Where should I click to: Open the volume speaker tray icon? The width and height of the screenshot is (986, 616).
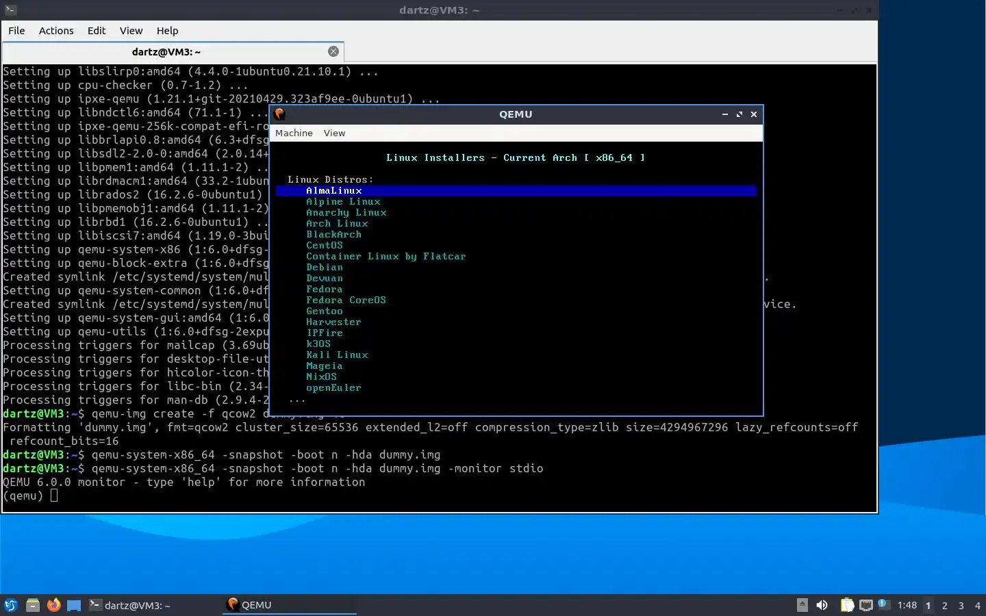tap(822, 605)
